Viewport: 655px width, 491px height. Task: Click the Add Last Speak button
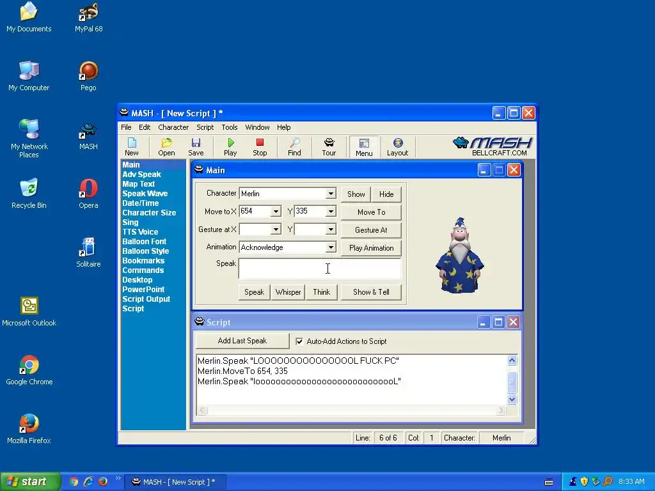[242, 341]
